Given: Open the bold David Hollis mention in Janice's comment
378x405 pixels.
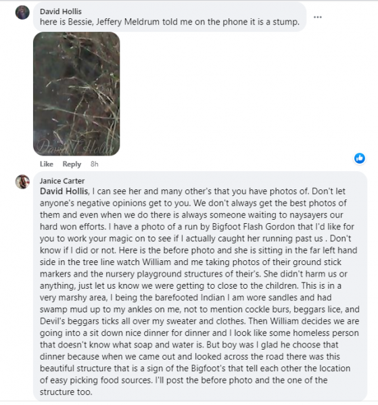Looking at the screenshot, I should pyautogui.click(x=64, y=191).
